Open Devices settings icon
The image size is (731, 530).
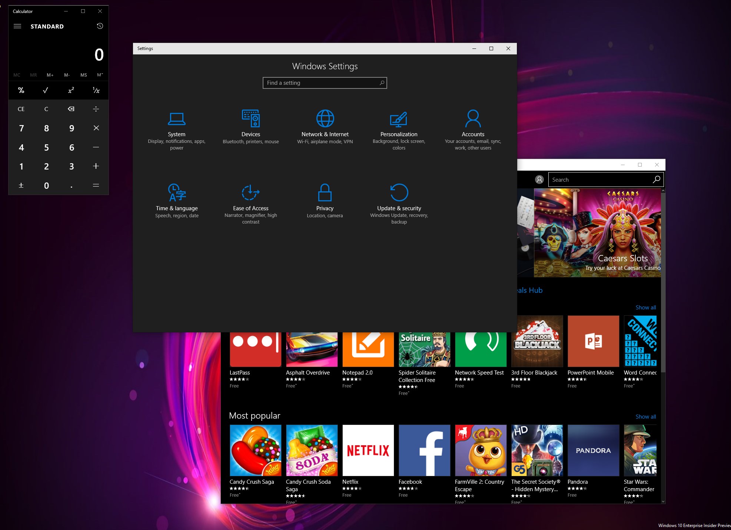(251, 118)
